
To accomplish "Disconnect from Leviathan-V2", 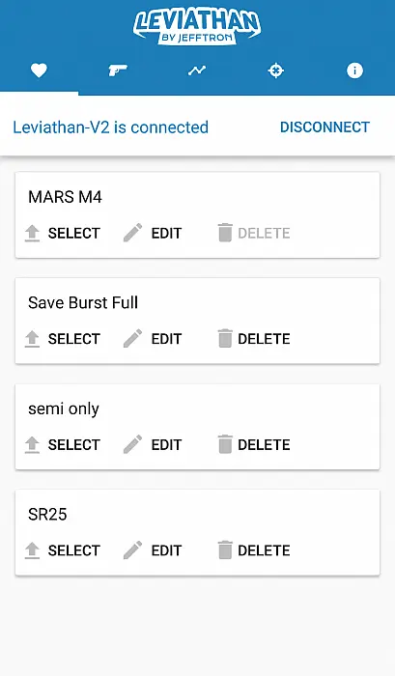I will coord(324,127).
